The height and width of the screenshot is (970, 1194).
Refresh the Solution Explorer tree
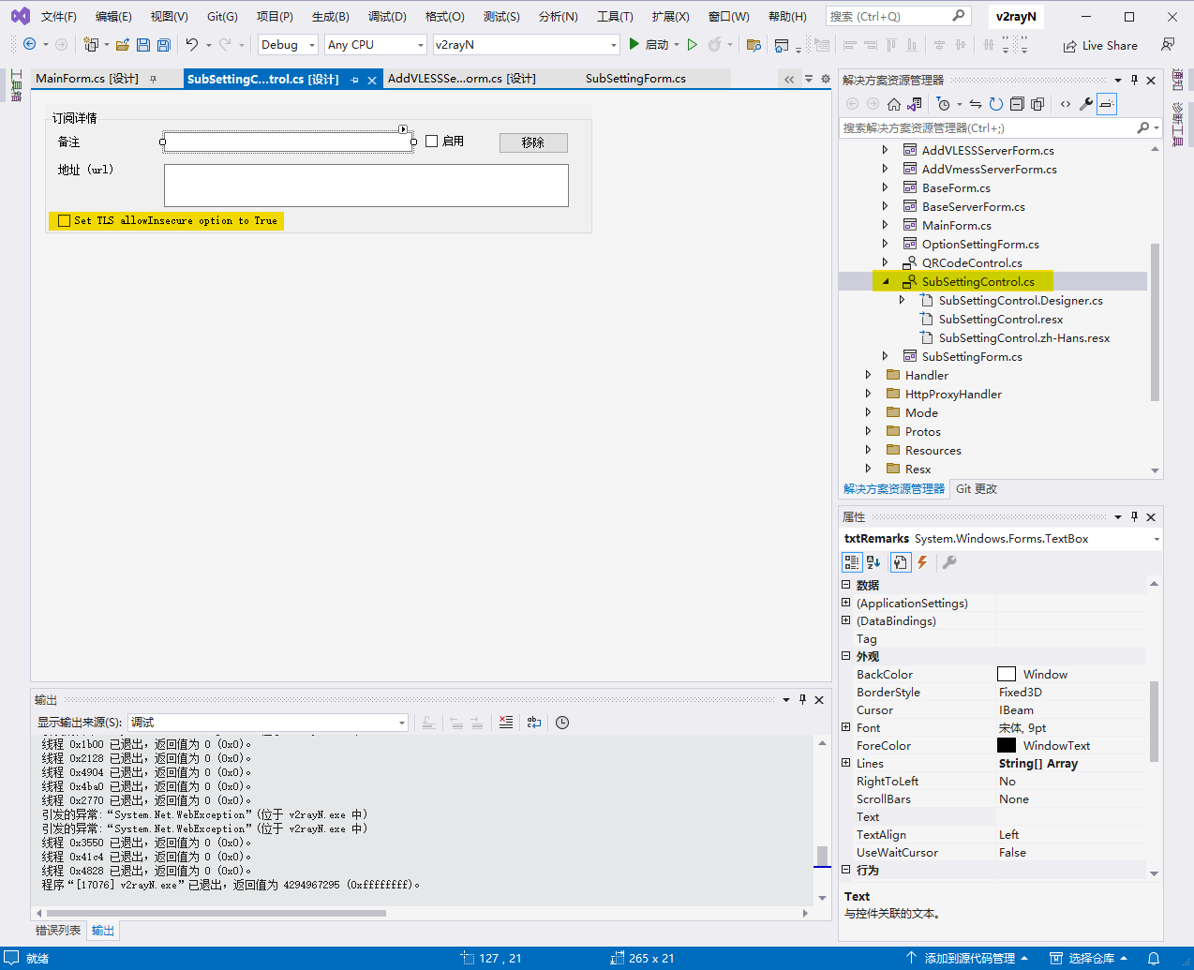point(996,104)
